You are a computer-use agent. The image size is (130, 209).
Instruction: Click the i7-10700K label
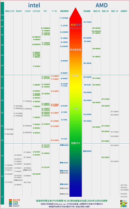(x=64, y=18)
